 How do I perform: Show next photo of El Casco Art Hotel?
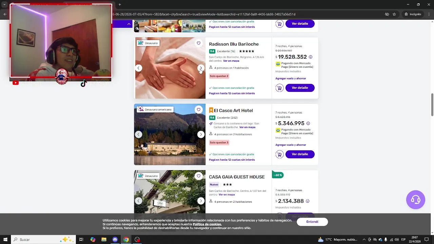[201, 135]
